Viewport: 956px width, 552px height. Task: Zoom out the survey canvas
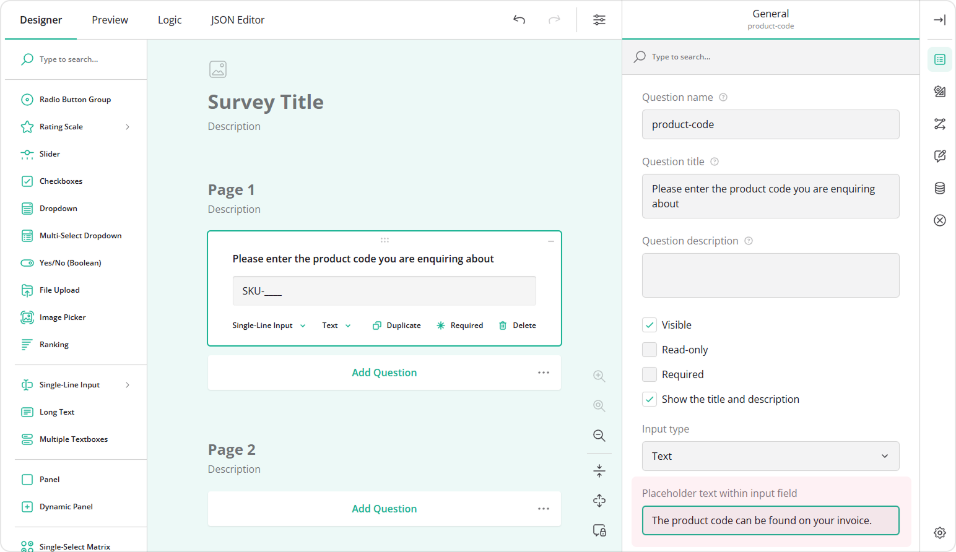[598, 436]
